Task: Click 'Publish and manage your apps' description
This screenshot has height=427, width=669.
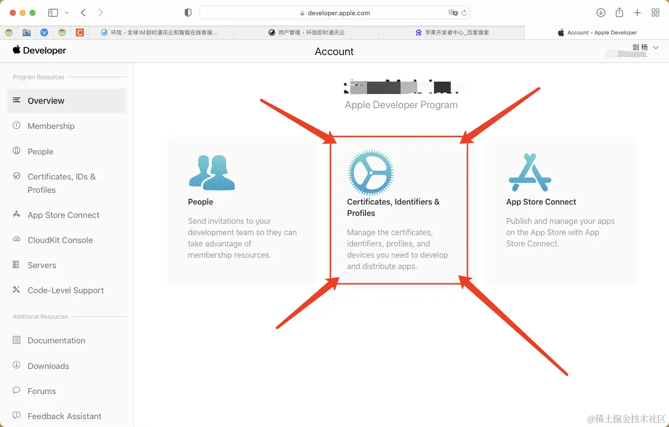Action: (x=560, y=232)
